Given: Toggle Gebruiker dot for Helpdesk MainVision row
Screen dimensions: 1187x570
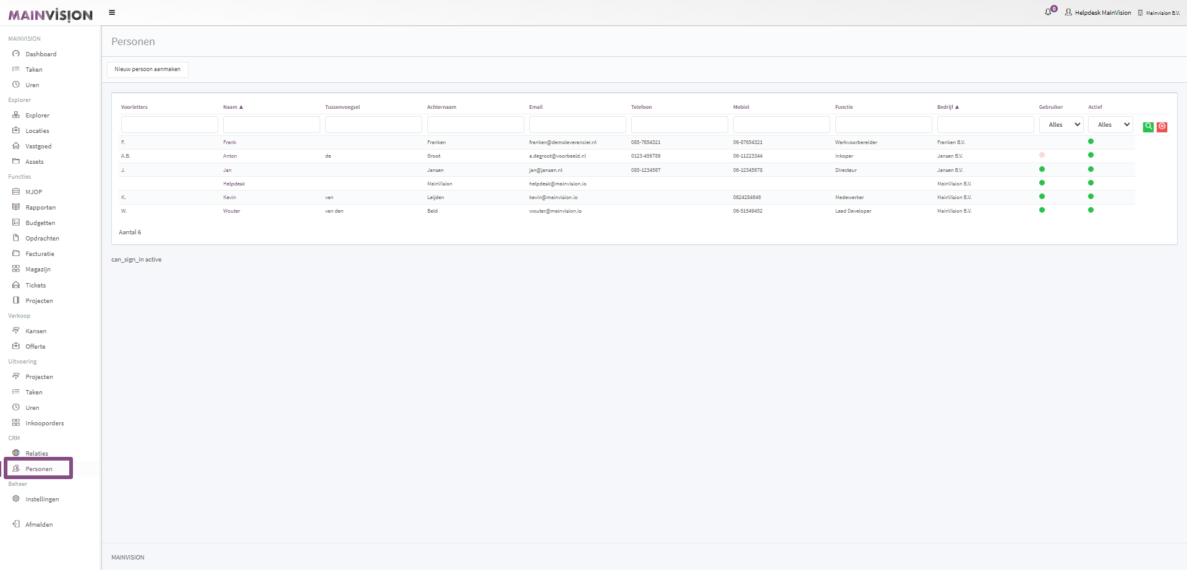Looking at the screenshot, I should pos(1042,183).
